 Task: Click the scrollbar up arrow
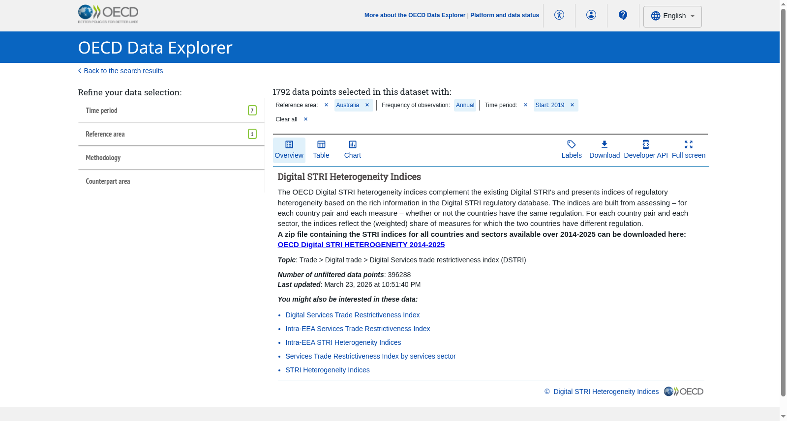pyautogui.click(x=783, y=4)
